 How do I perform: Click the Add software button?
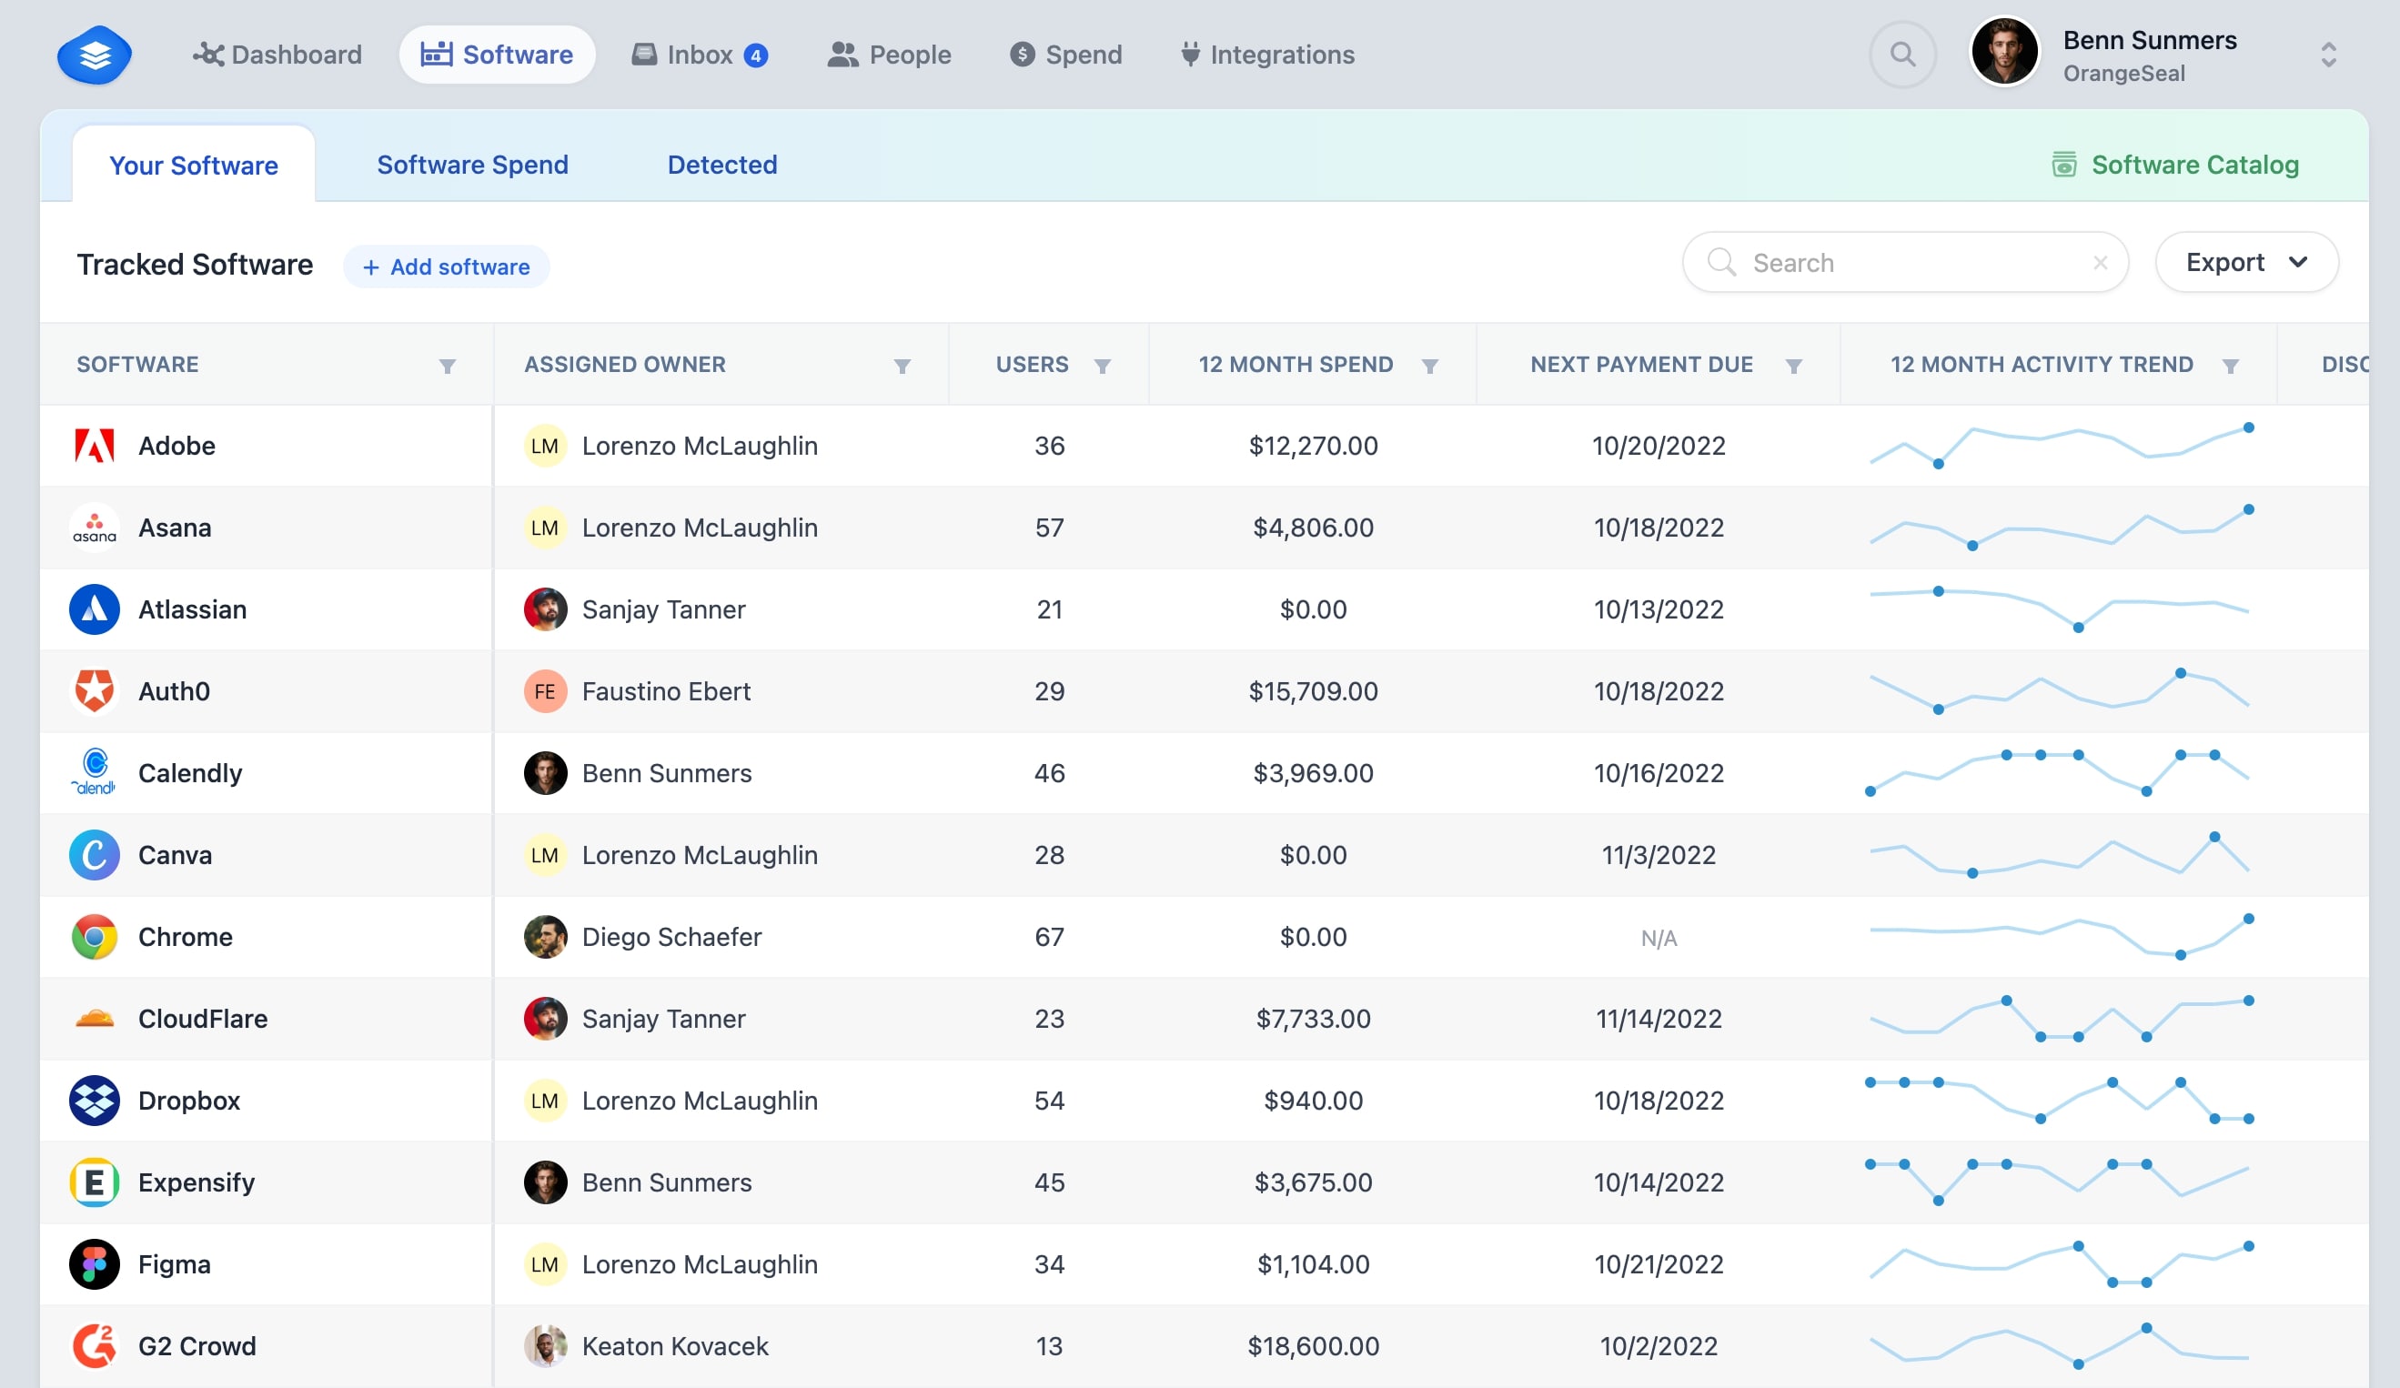coord(446,267)
